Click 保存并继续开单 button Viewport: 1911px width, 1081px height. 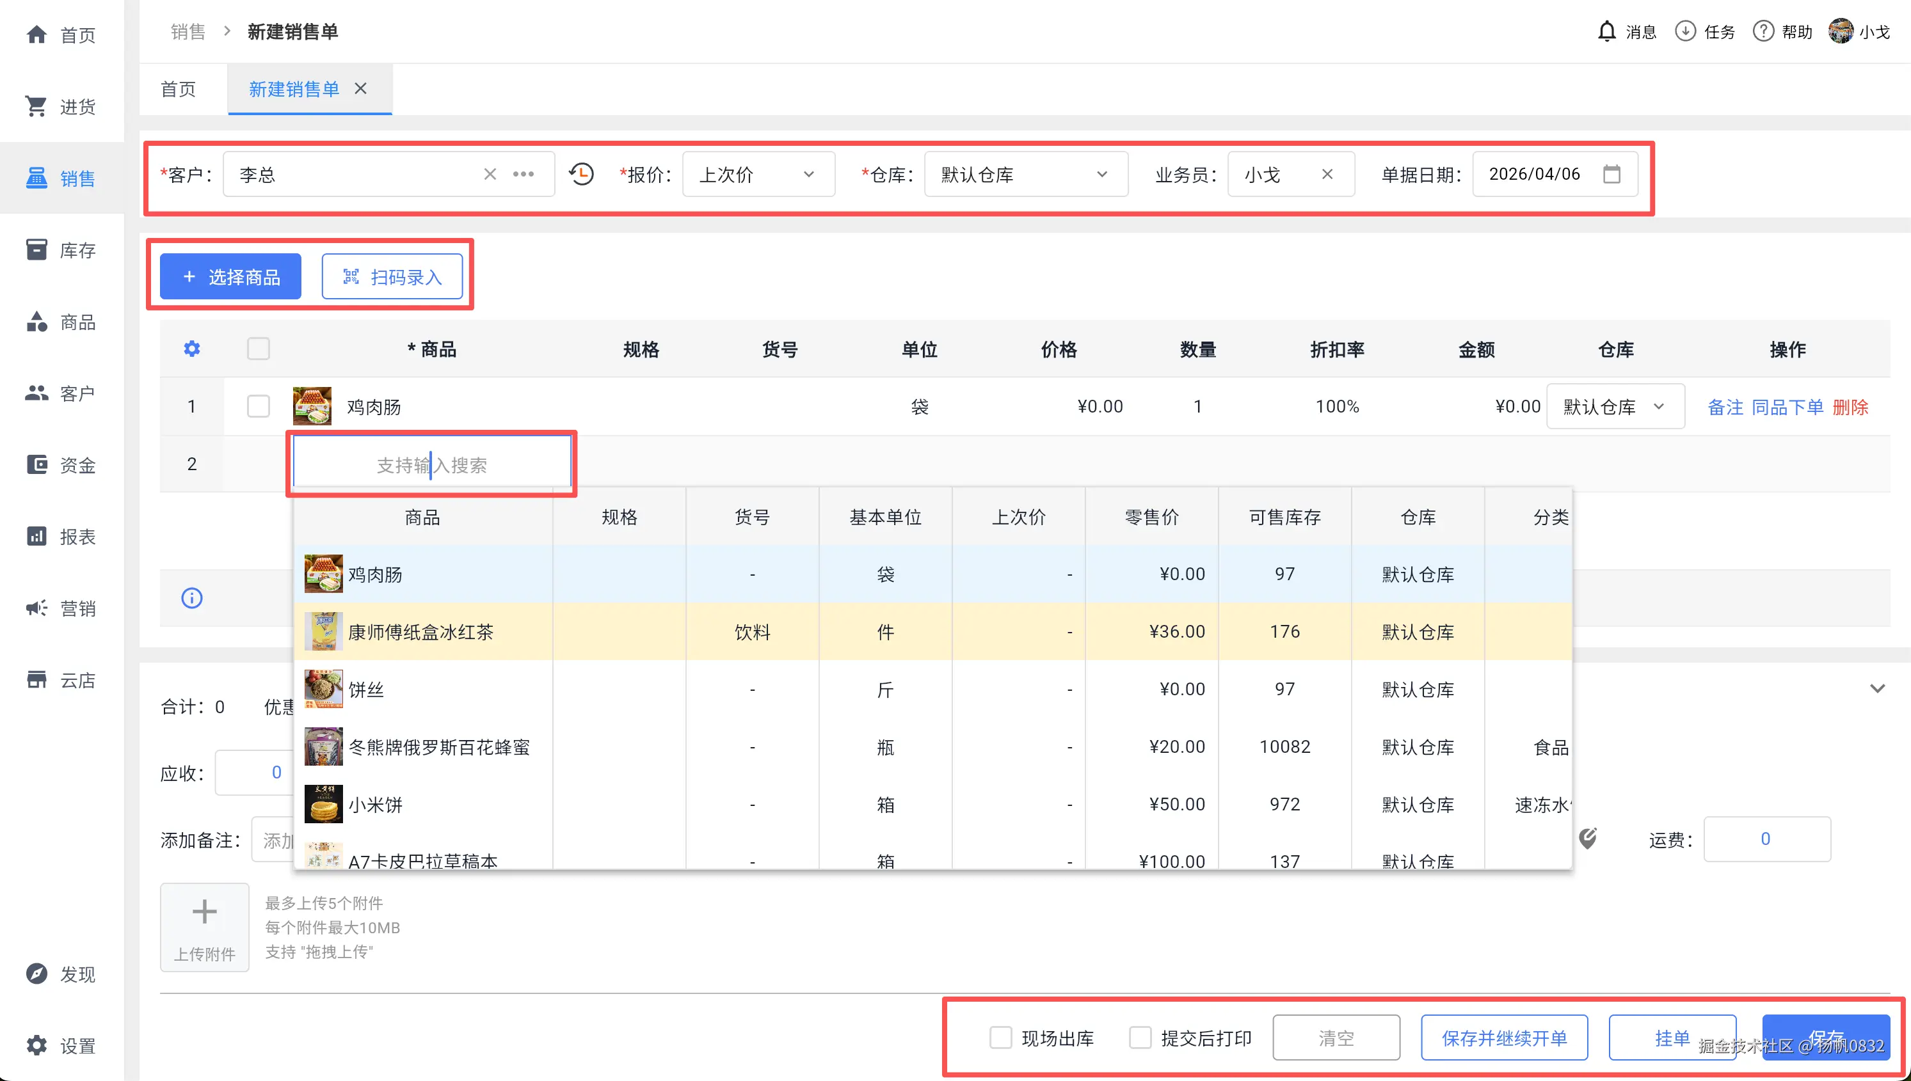1504,1038
